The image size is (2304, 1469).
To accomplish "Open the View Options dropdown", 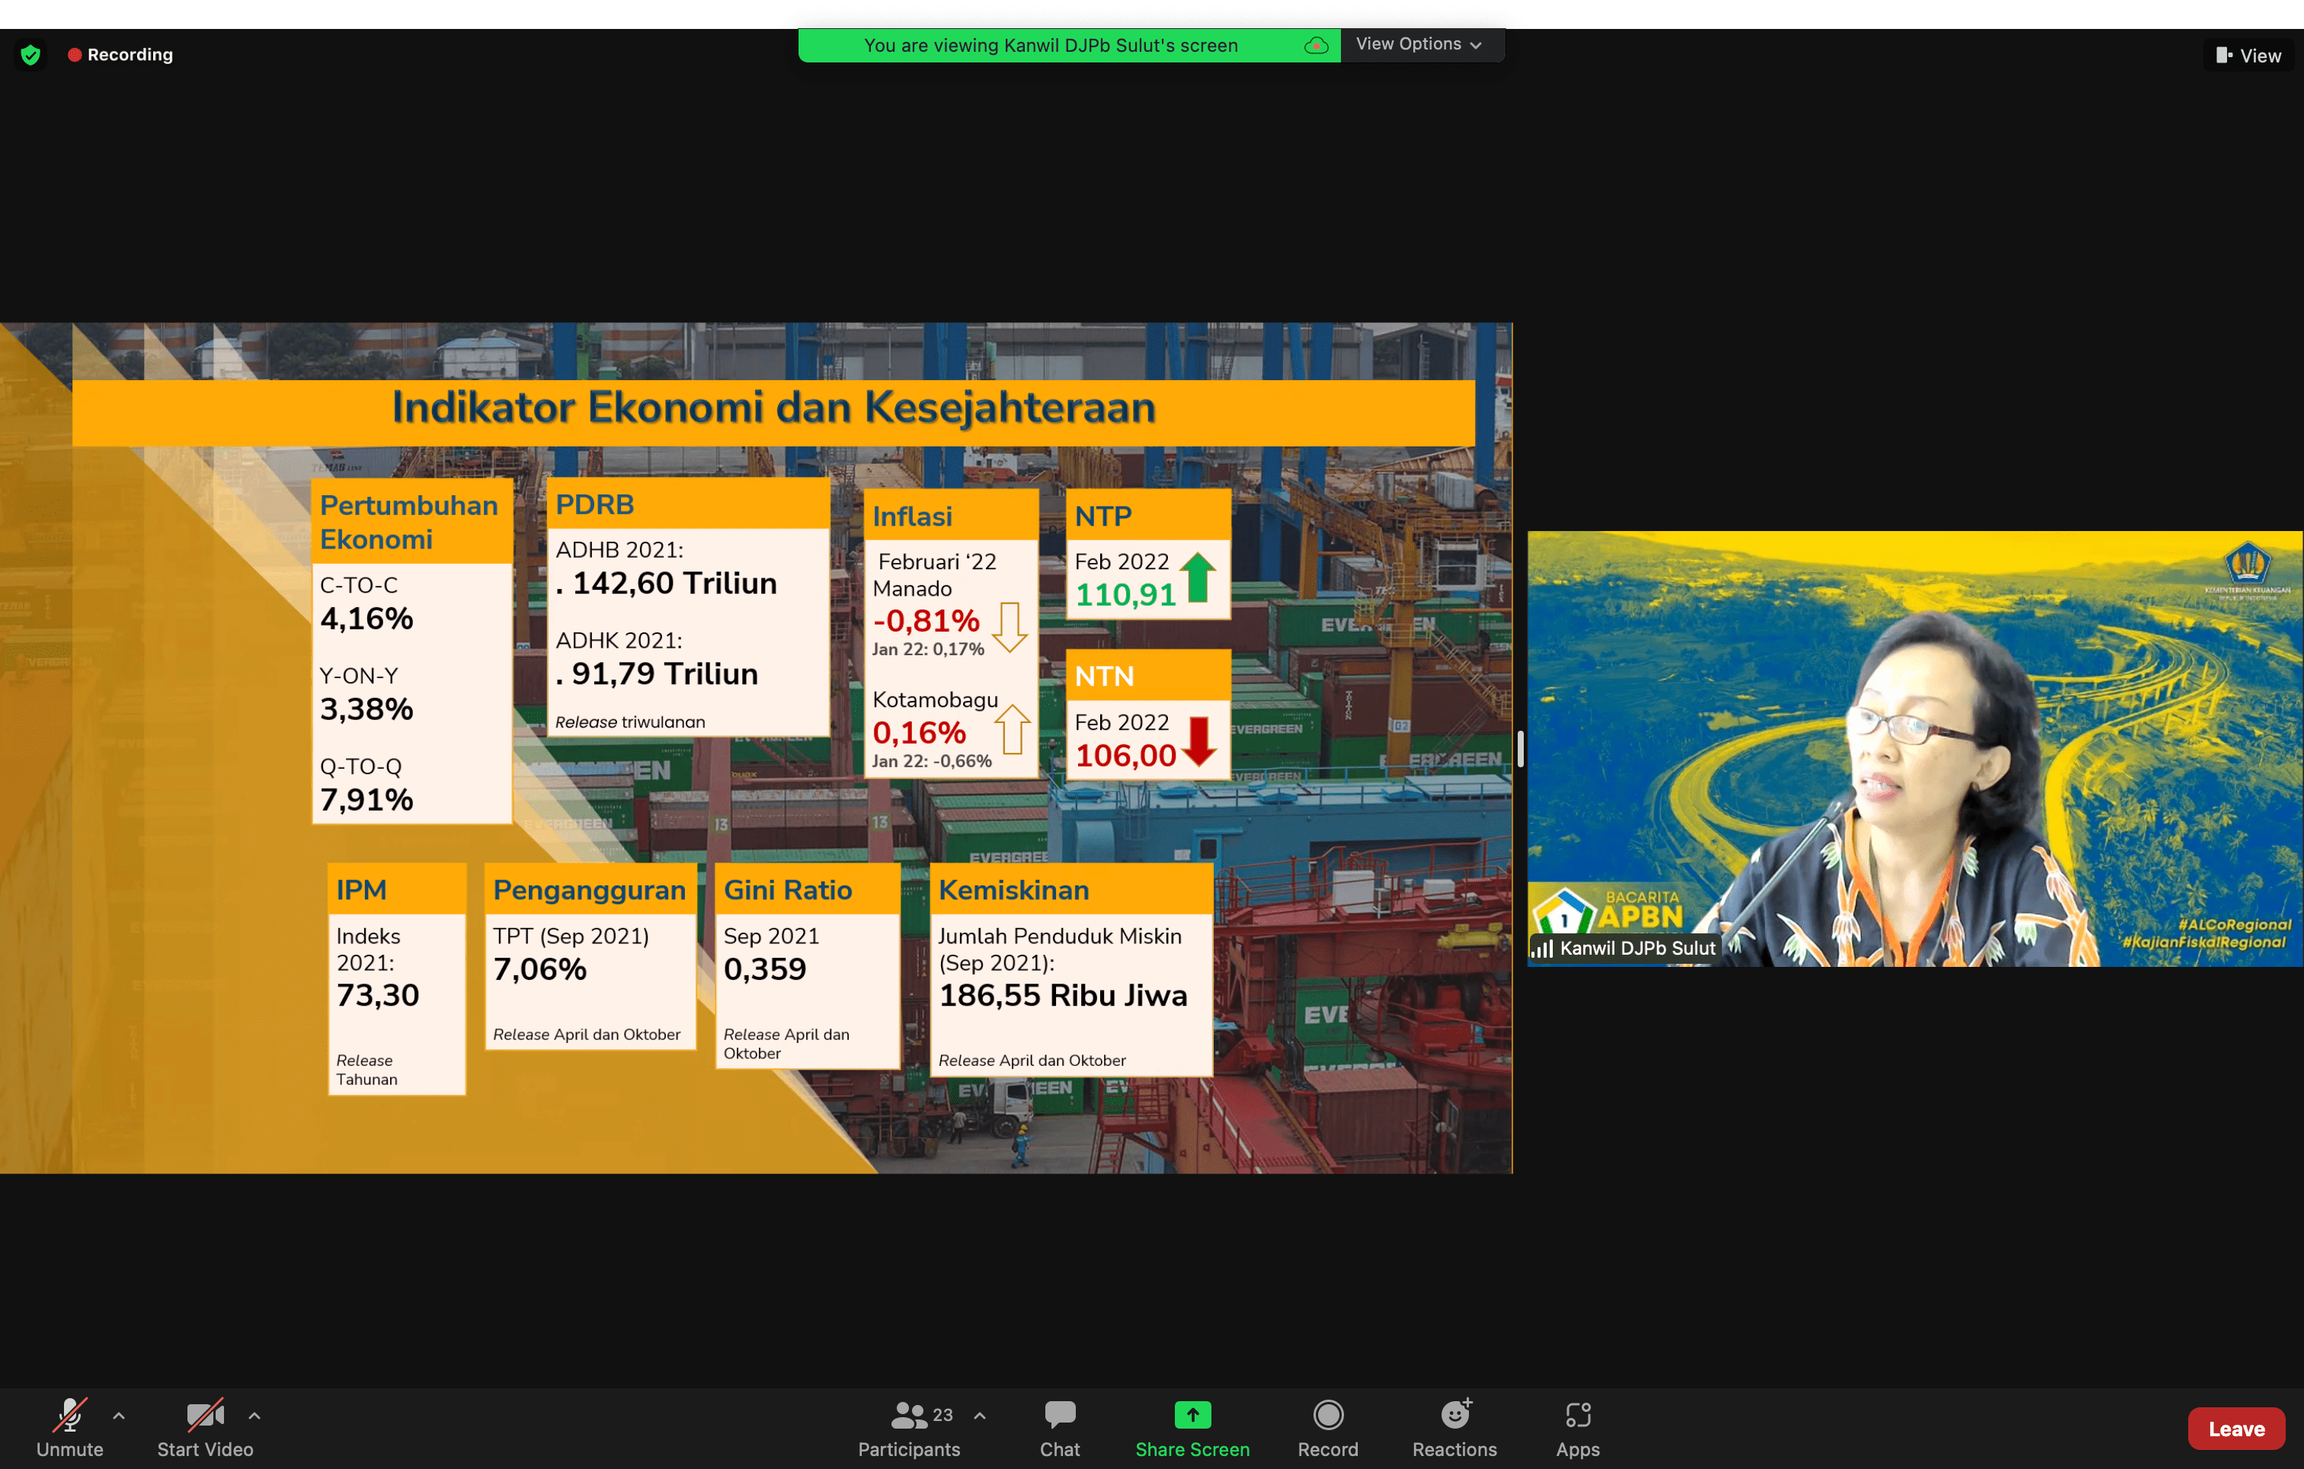I will pyautogui.click(x=1418, y=44).
